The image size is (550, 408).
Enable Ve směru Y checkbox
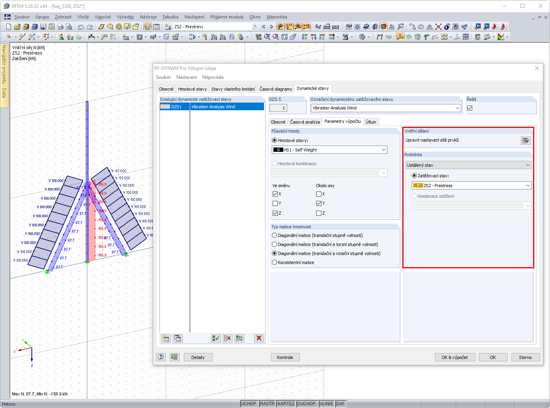click(275, 203)
